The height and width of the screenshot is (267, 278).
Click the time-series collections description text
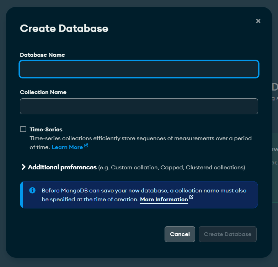pyautogui.click(x=140, y=138)
